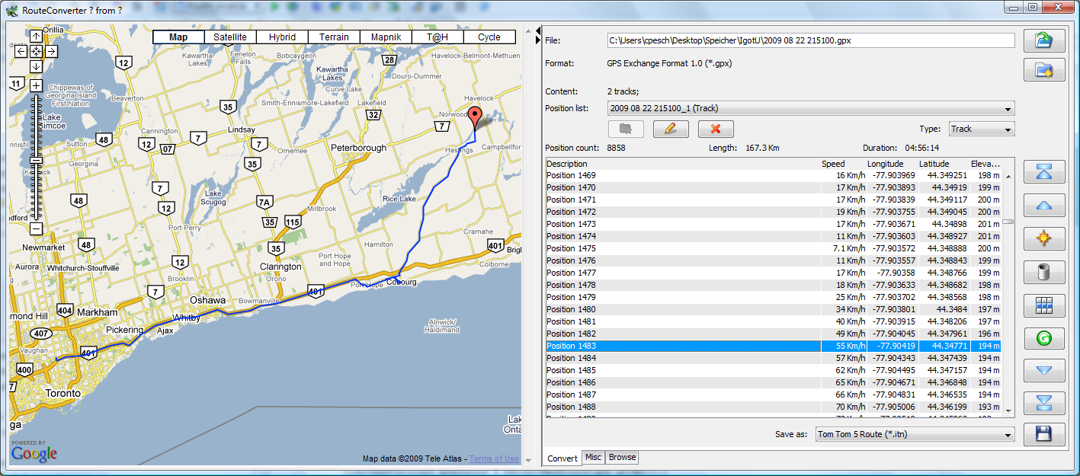Click the red X delete position list button

coord(716,129)
